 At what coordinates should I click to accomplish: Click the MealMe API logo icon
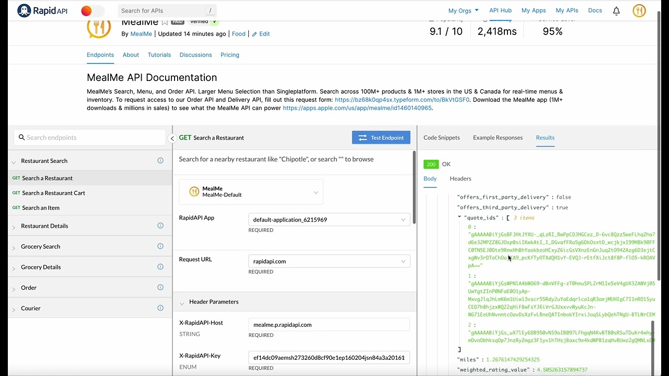pyautogui.click(x=99, y=28)
